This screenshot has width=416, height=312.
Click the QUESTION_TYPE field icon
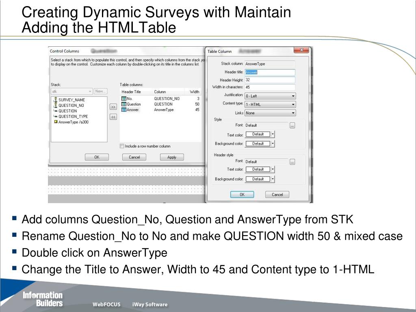56,116
